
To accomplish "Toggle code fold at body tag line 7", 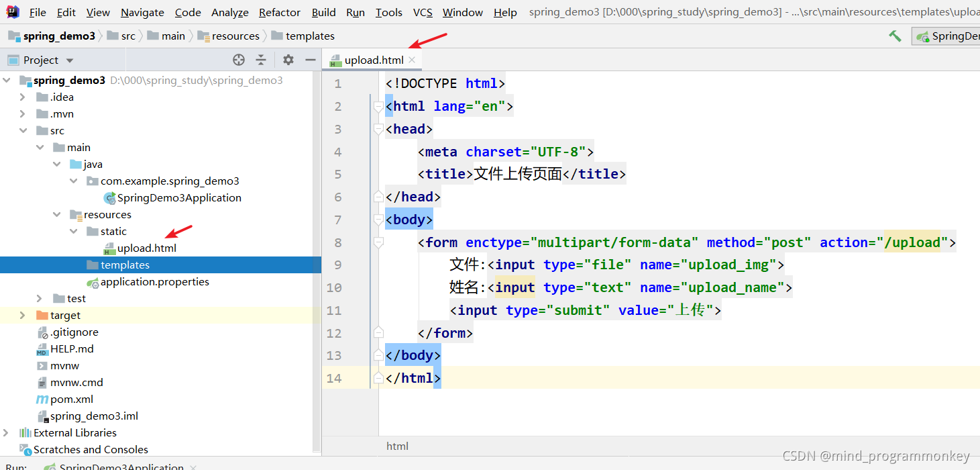I will coord(378,220).
